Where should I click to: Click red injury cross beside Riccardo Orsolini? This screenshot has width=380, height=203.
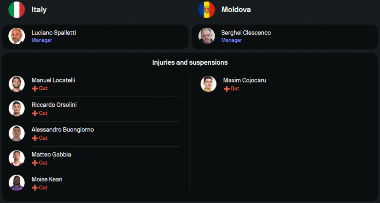pyautogui.click(x=35, y=113)
